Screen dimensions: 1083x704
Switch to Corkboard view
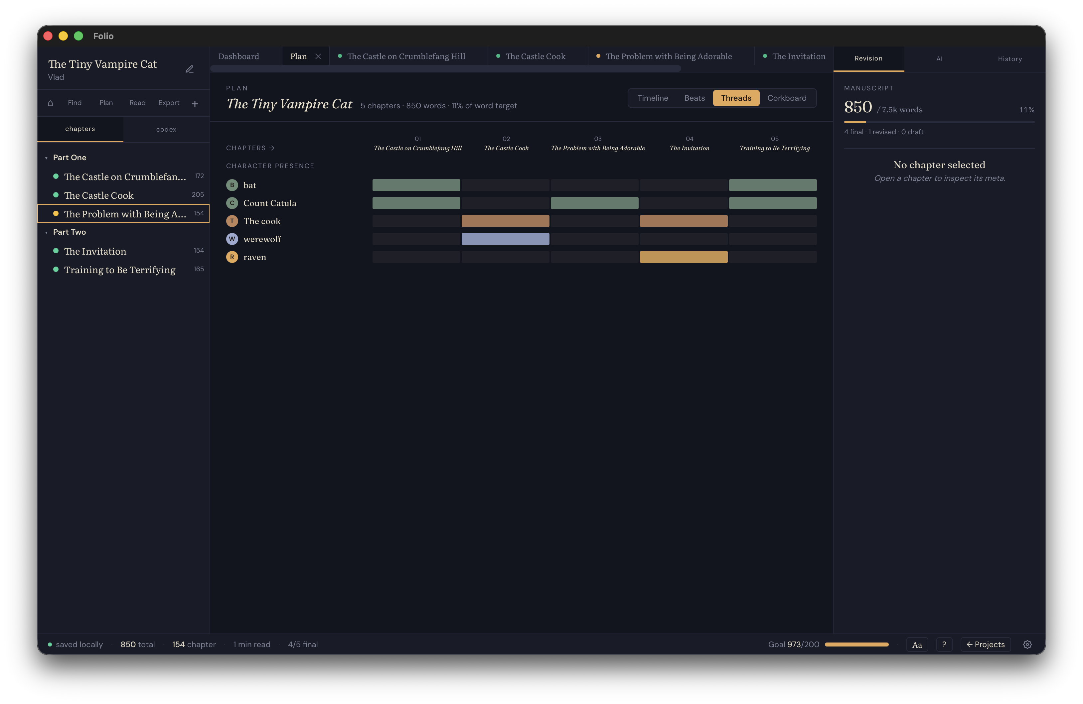point(787,98)
